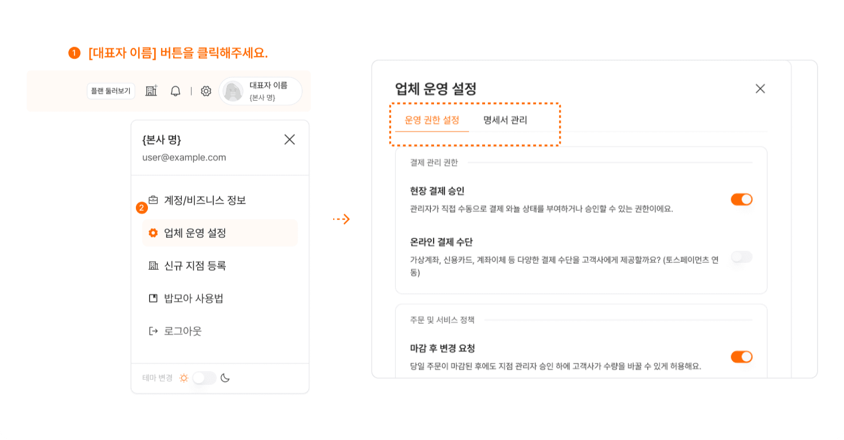The image size is (844, 440).
Task: Click the 업체 운영 설정 dialog title
Action: coord(436,89)
